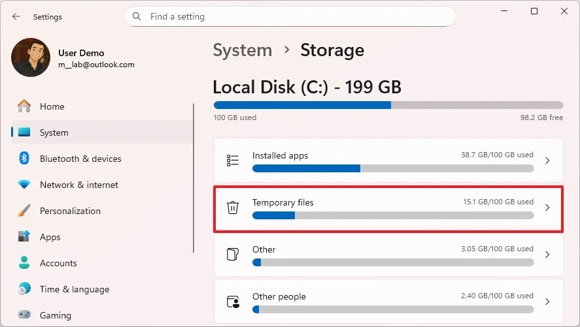Click the sidebar vertical scrollbar
The image size is (580, 327).
coord(194,178)
